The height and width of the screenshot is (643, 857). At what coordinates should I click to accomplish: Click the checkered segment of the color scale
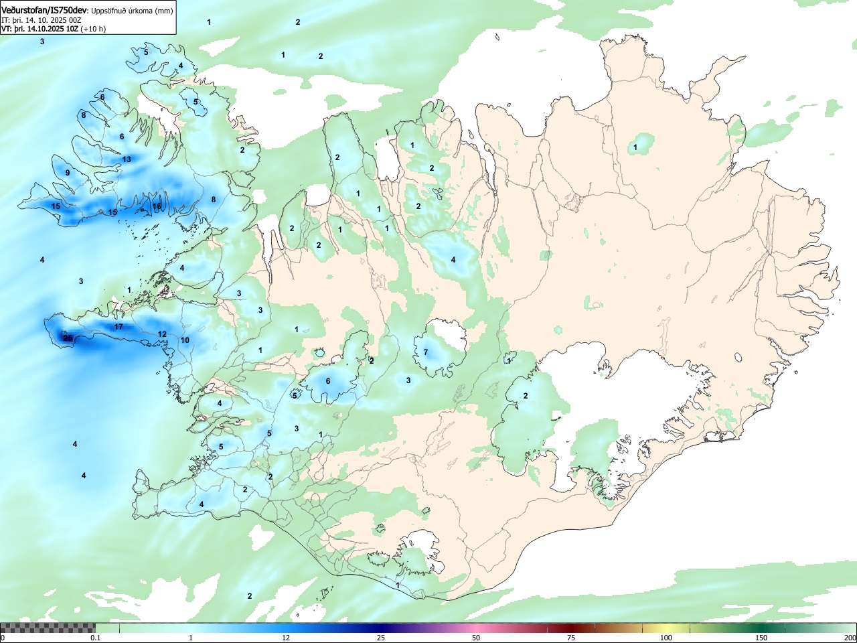(x=48, y=628)
